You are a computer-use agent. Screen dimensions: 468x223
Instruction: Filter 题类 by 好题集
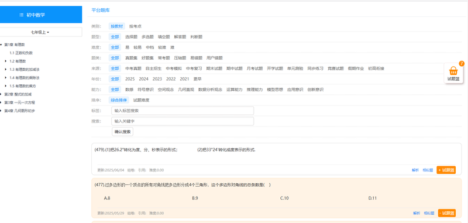(147, 58)
